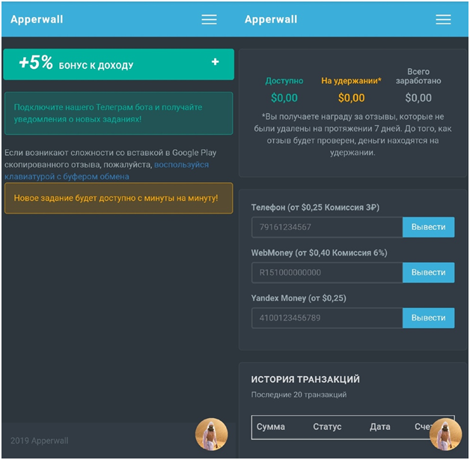The width and height of the screenshot is (470, 460).
Task: Focus the phone number input field
Action: 327,227
